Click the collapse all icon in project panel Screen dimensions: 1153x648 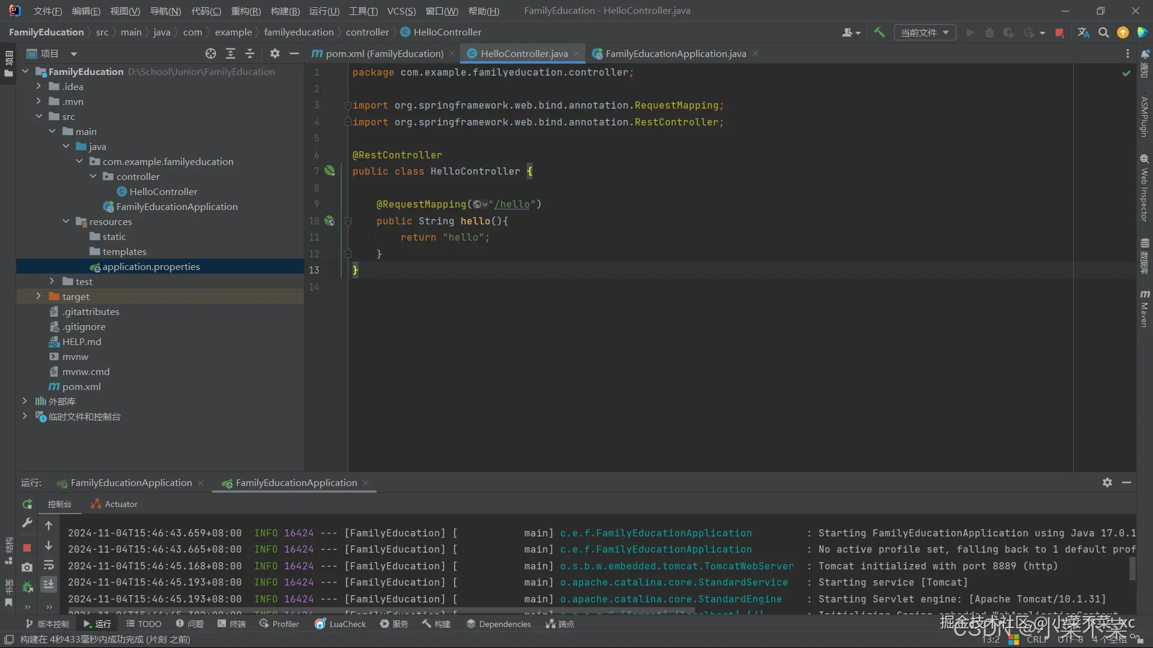tap(250, 53)
